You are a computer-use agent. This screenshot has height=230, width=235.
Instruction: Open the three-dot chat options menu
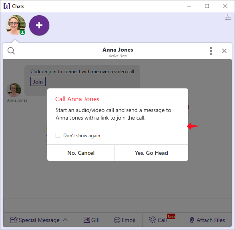[211, 51]
